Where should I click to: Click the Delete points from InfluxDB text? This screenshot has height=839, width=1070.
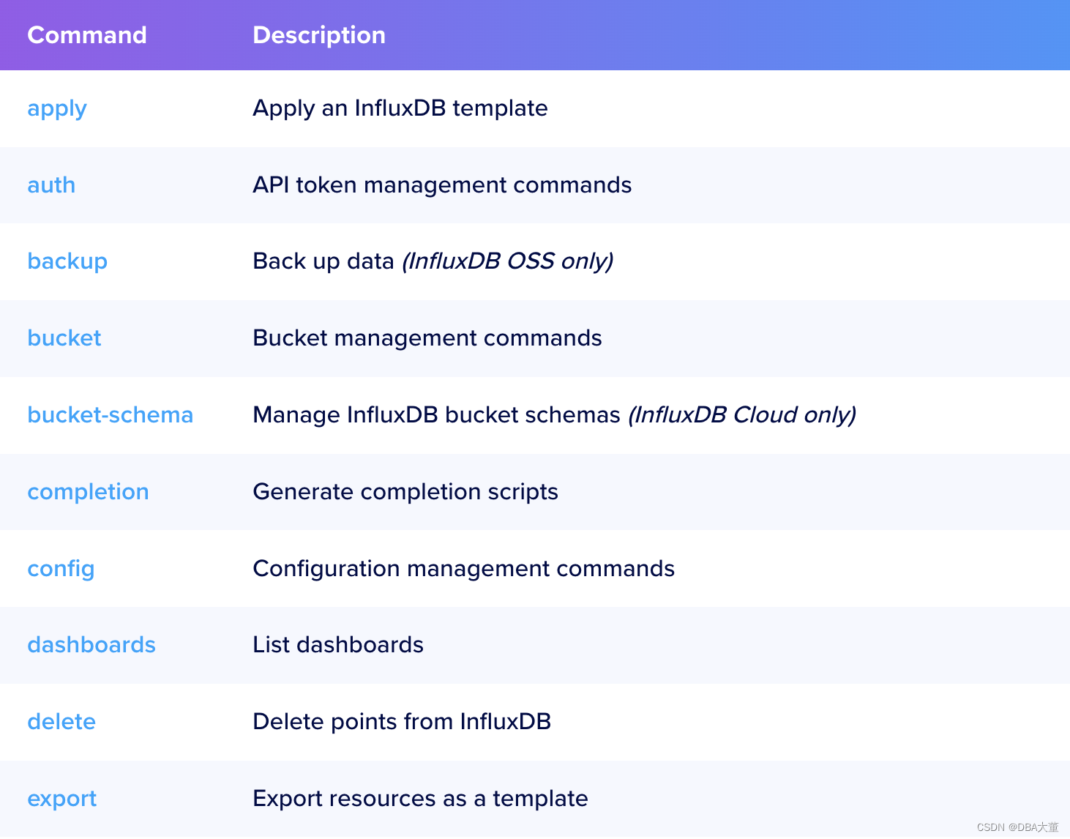tap(402, 721)
